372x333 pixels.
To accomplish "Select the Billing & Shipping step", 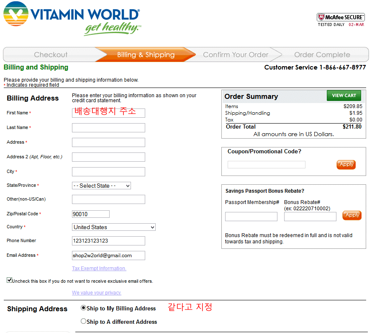I will [146, 55].
